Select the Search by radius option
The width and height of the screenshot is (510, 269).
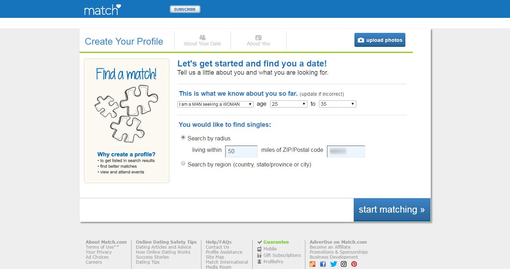point(183,137)
